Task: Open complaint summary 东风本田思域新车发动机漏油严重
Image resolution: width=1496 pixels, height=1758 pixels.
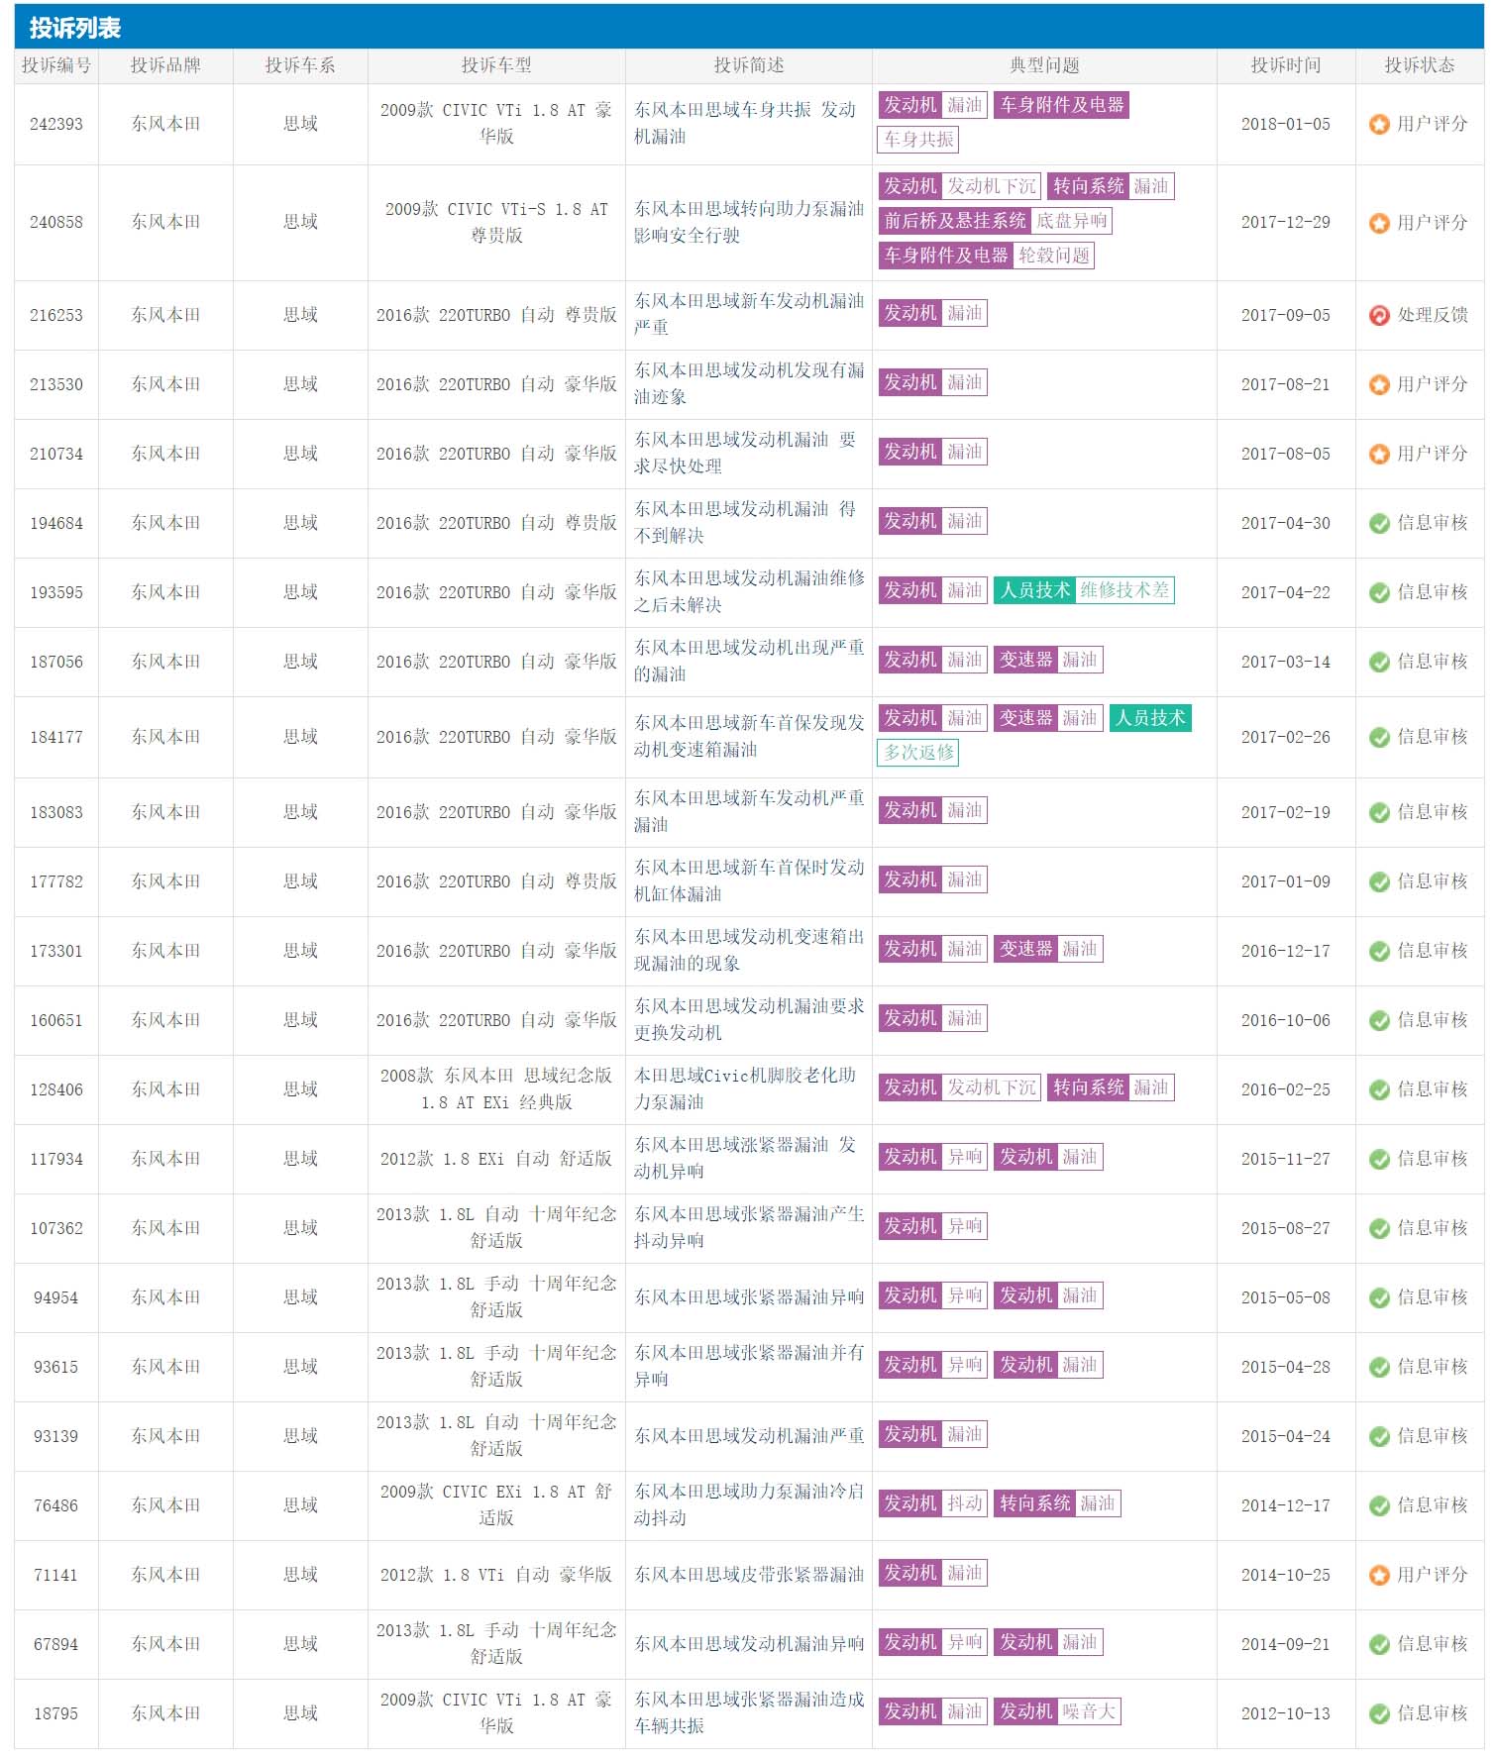Action: tap(749, 315)
